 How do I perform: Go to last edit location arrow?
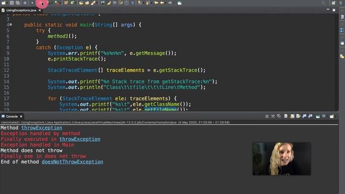coord(156,3)
